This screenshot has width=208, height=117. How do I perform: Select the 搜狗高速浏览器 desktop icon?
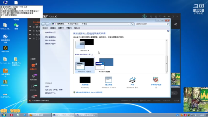coord(5,39)
